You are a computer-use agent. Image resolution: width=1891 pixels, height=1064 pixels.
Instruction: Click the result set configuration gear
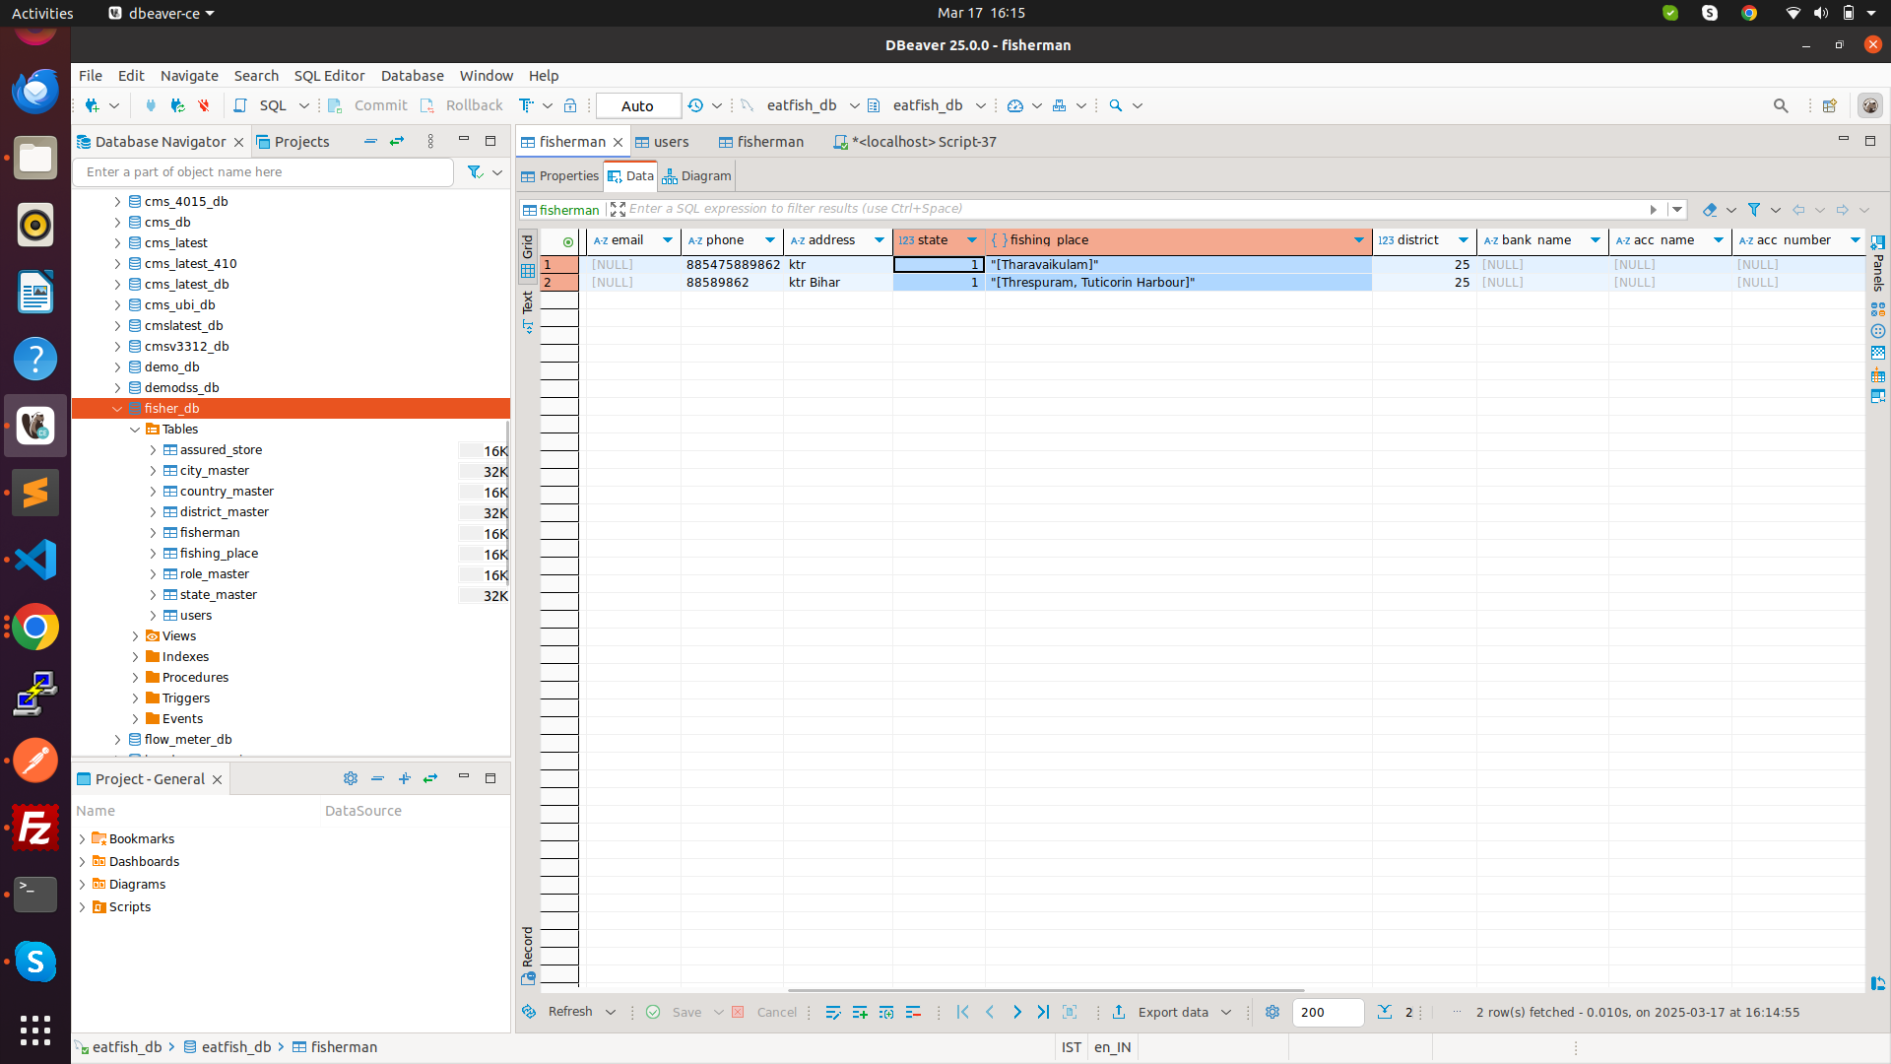[x=1272, y=1012]
